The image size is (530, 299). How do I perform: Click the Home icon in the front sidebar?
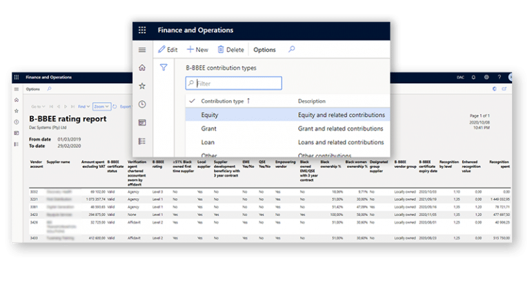point(142,68)
